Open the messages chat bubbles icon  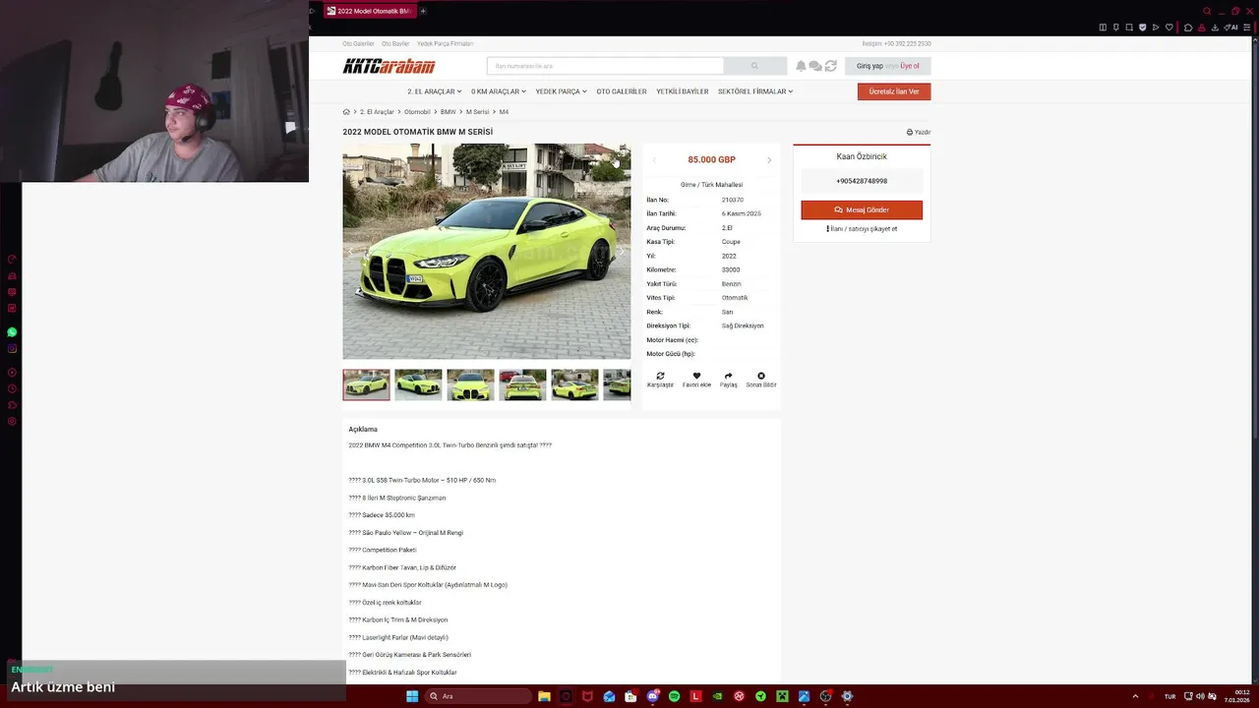point(815,66)
